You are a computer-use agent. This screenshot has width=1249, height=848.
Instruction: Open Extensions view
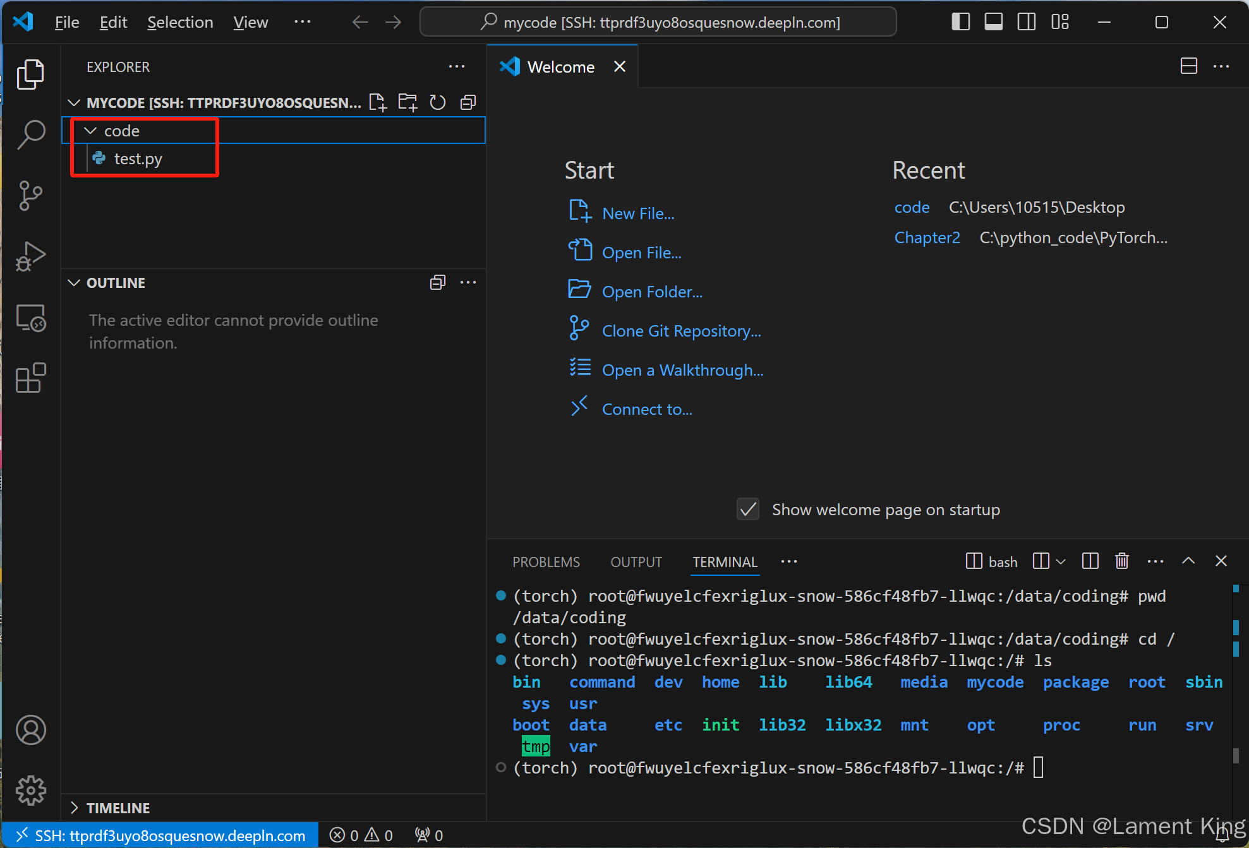point(30,378)
